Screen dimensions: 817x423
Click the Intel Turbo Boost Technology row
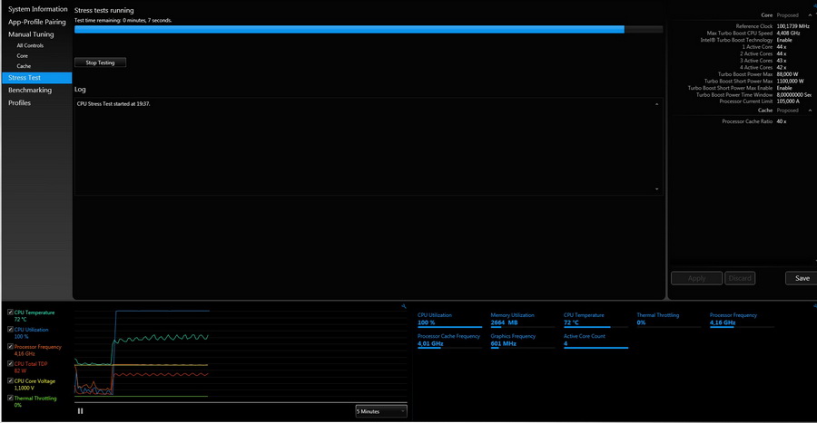pyautogui.click(x=745, y=40)
